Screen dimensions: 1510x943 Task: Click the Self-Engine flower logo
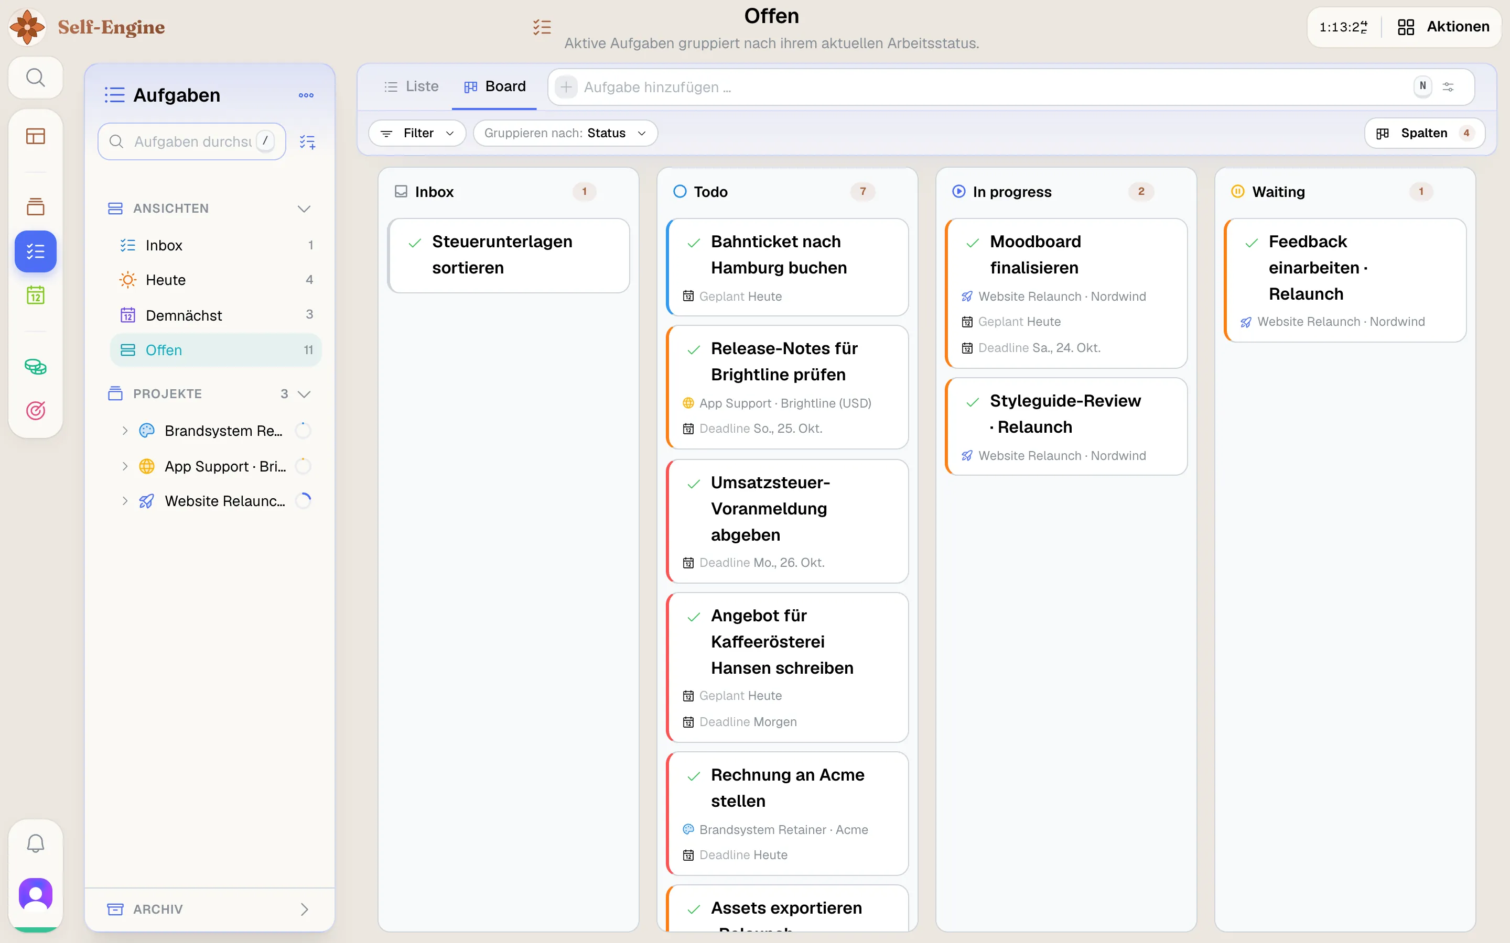(x=27, y=27)
